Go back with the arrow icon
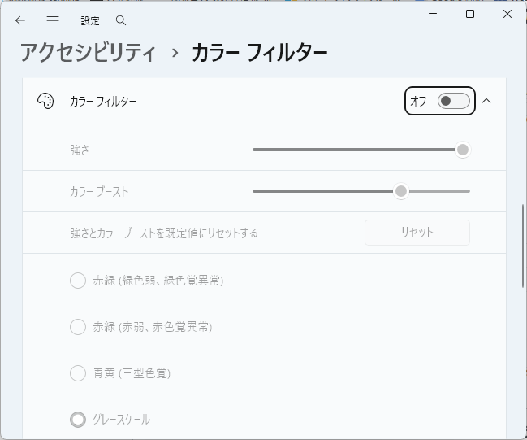Image resolution: width=527 pixels, height=440 pixels. tap(20, 20)
